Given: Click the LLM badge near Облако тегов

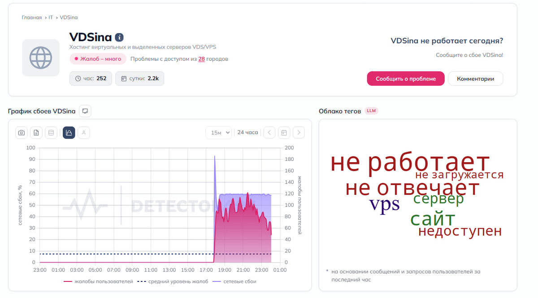Looking at the screenshot, I should pyautogui.click(x=371, y=111).
